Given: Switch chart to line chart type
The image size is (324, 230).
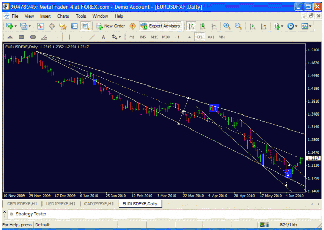Looking at the screenshot, I should coord(214,26).
